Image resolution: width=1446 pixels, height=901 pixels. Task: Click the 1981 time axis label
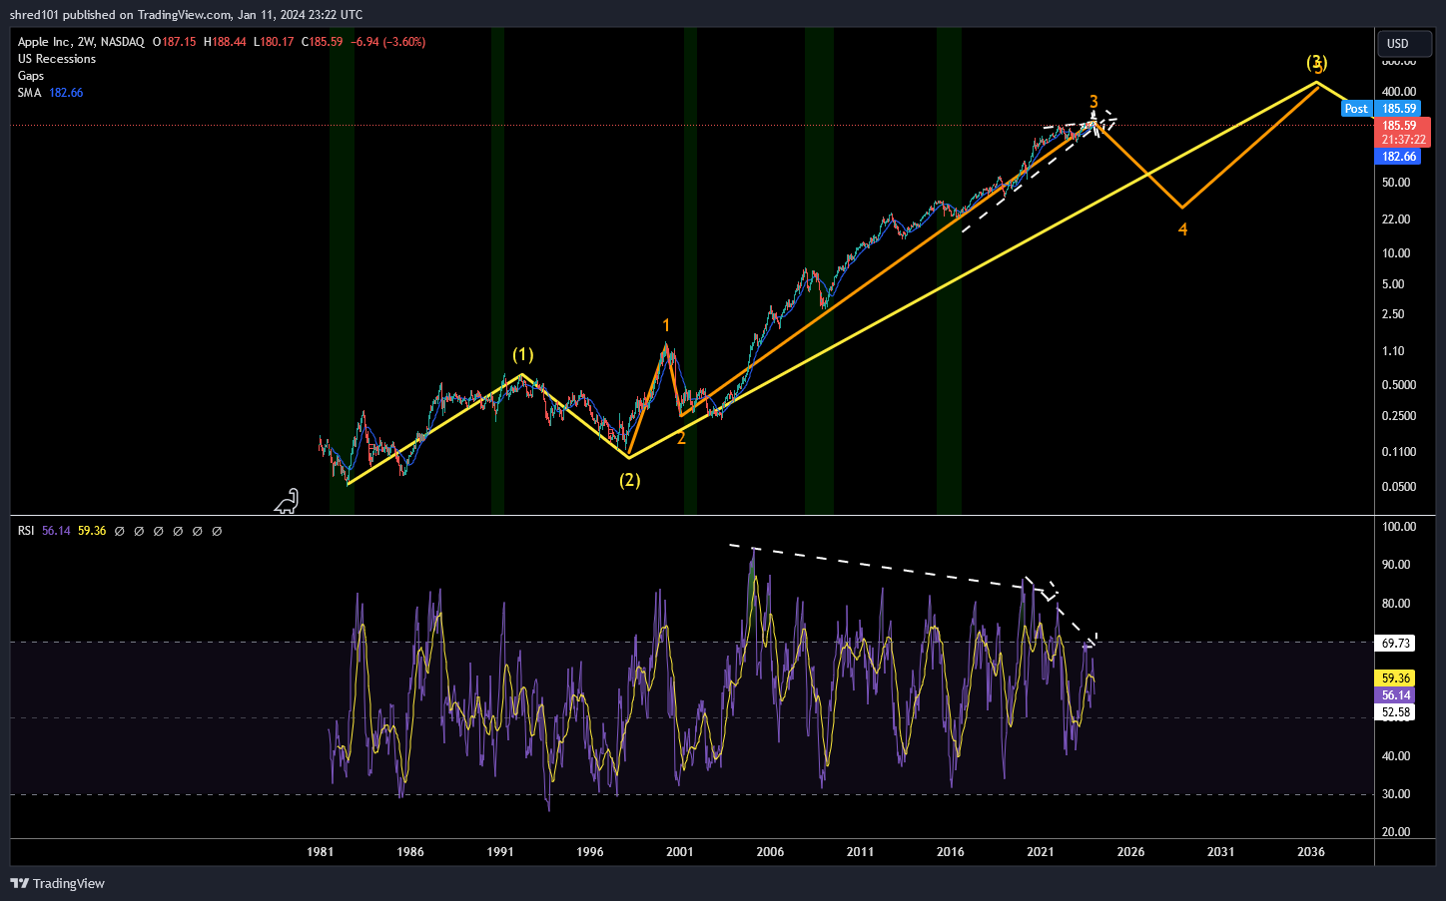[321, 852]
